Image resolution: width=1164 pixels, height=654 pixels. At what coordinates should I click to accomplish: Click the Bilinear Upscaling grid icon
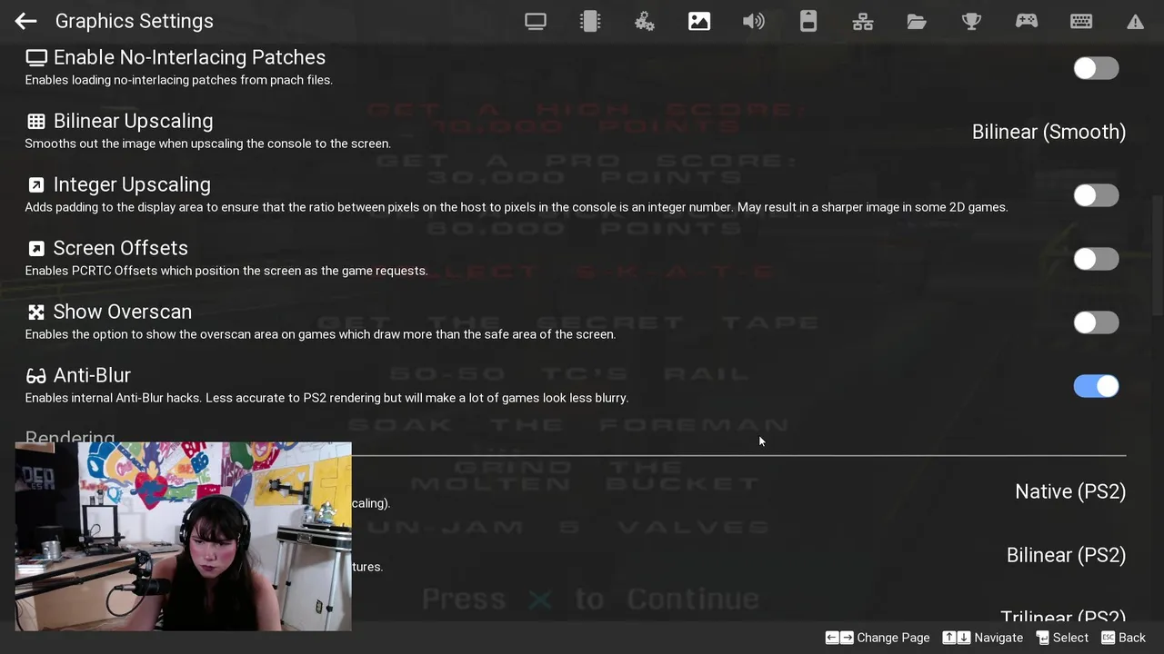[36, 121]
